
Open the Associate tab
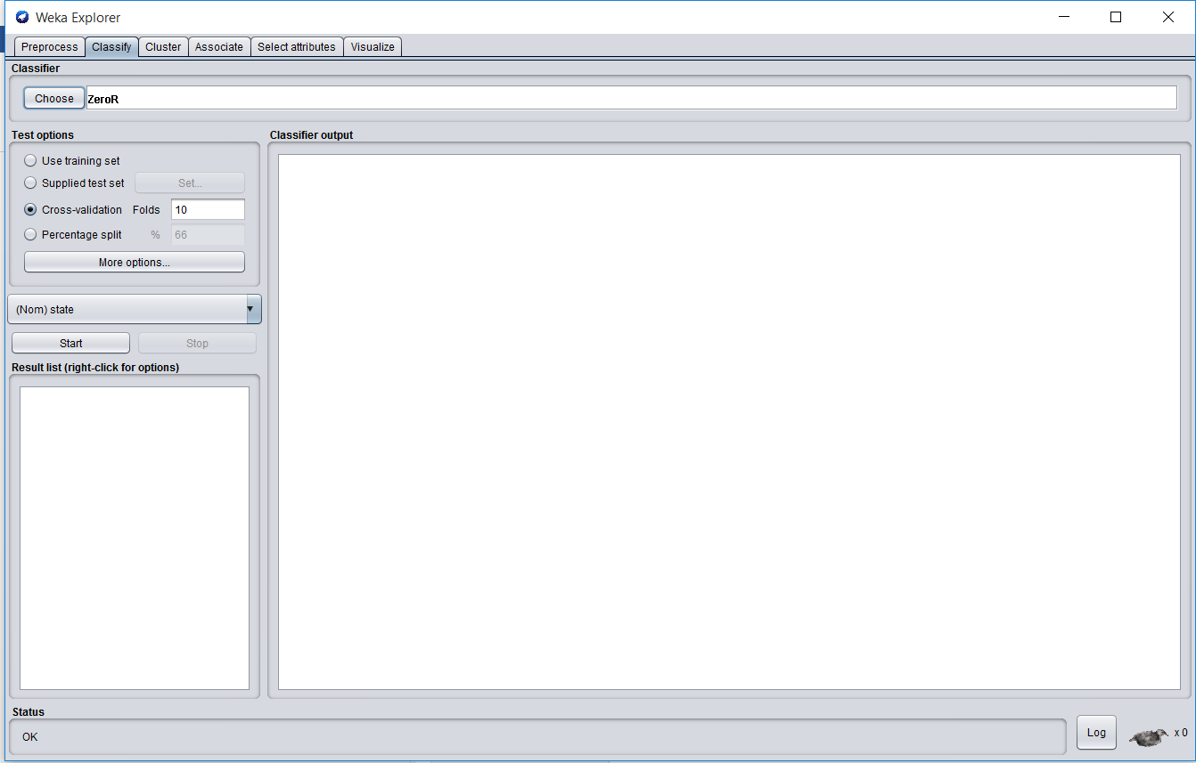[219, 47]
